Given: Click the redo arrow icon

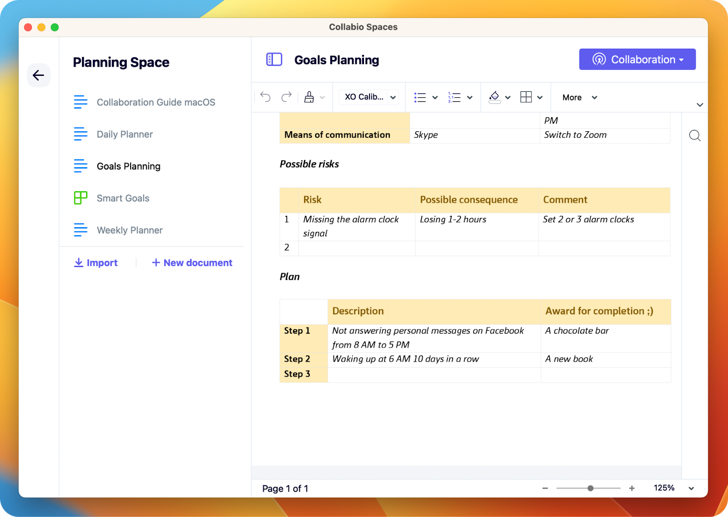Looking at the screenshot, I should tap(286, 97).
